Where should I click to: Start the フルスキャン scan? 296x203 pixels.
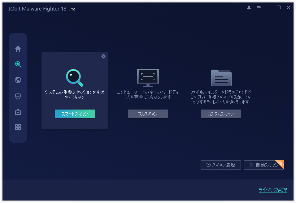148,114
